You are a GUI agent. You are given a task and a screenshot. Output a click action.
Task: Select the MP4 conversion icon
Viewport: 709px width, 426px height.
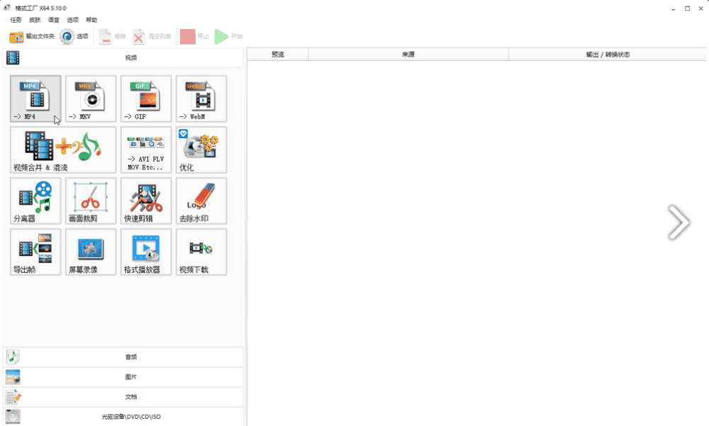click(35, 99)
